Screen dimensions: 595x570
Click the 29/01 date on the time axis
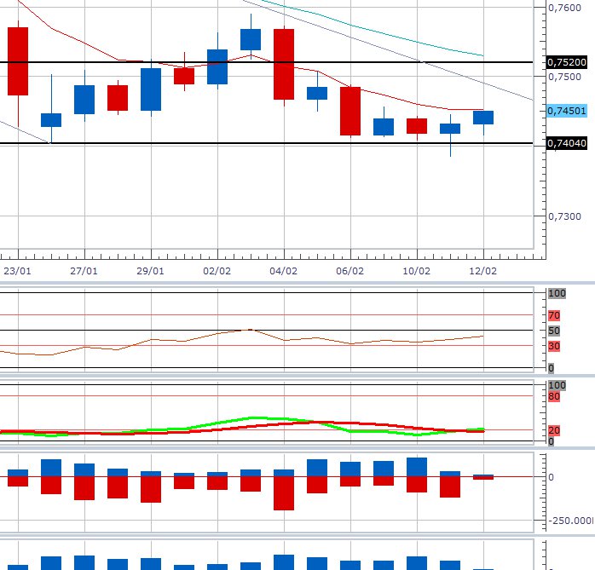coord(151,270)
